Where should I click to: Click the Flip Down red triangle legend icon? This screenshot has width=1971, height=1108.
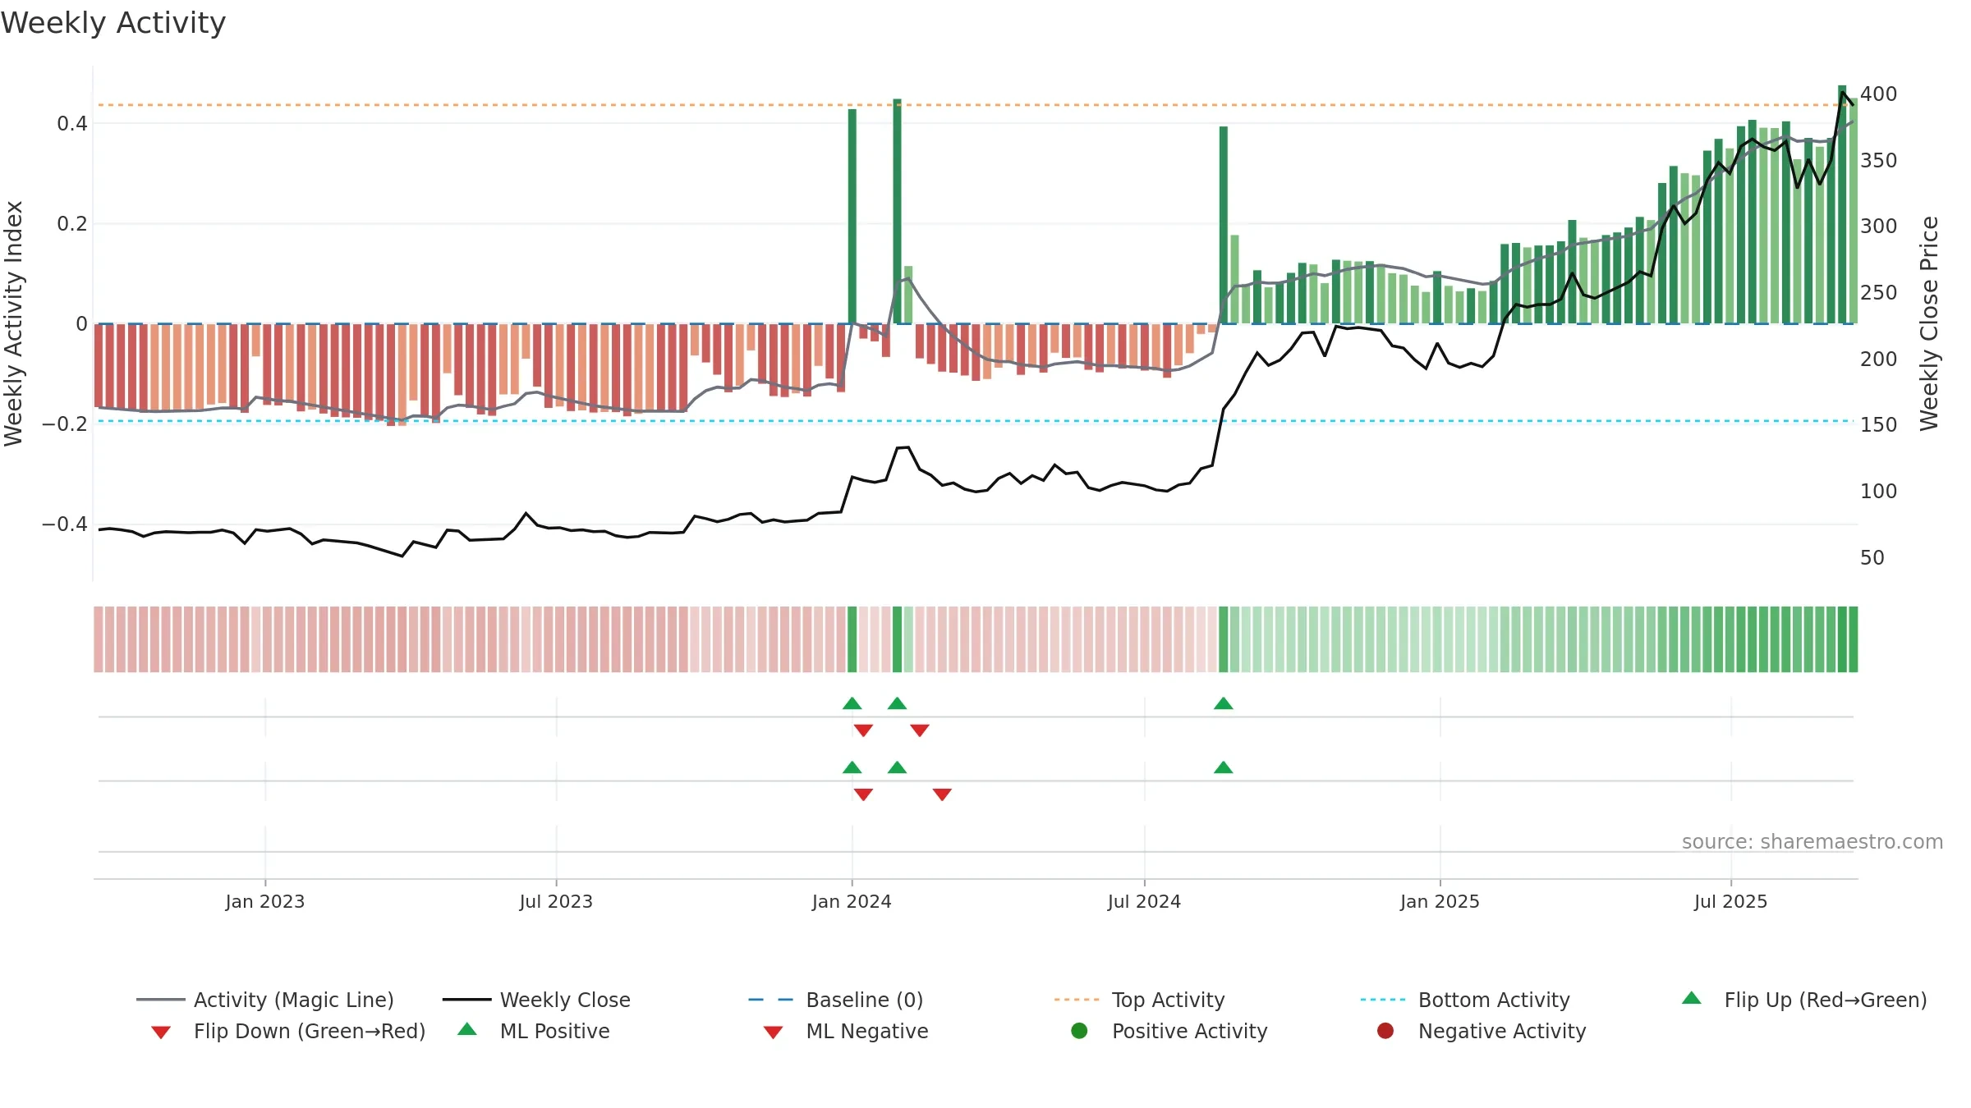(161, 1032)
